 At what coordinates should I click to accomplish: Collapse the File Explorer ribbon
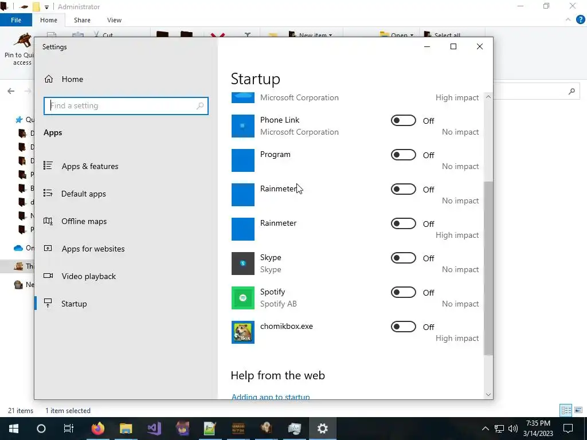click(568, 20)
